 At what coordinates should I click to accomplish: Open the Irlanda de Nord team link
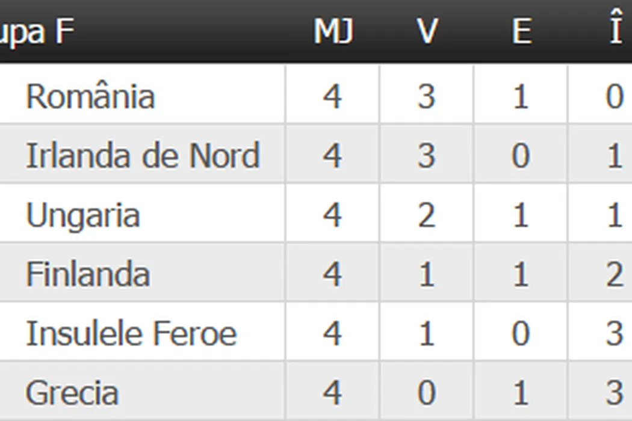[x=143, y=155]
